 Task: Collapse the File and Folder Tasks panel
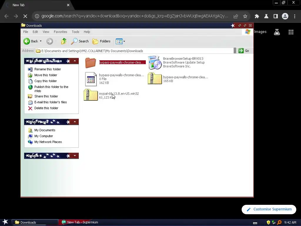(x=75, y=61)
